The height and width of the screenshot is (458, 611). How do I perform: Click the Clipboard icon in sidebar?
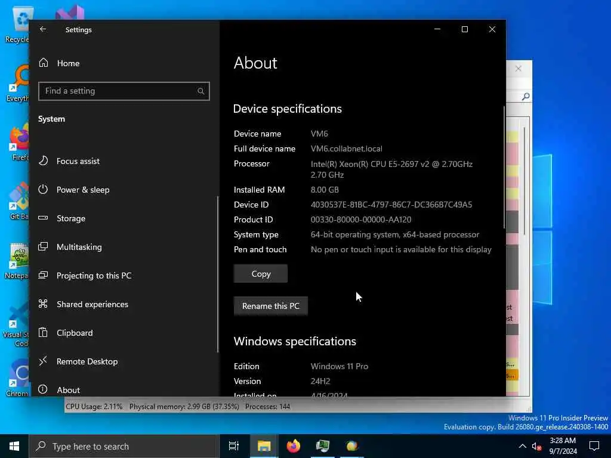point(43,333)
